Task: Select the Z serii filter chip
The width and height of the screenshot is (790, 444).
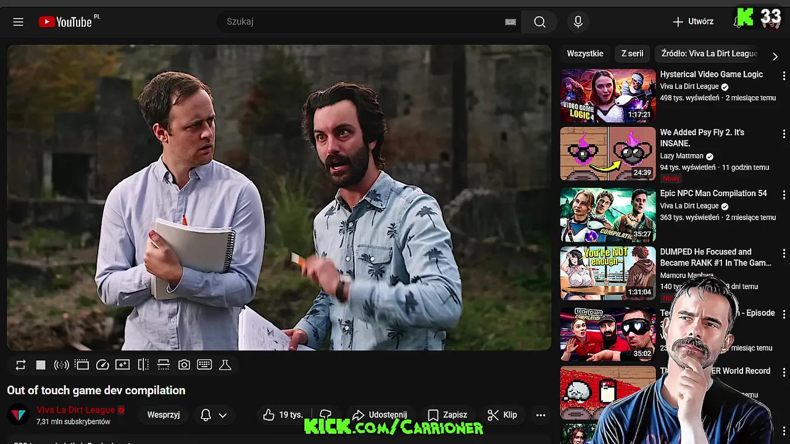Action: click(632, 54)
